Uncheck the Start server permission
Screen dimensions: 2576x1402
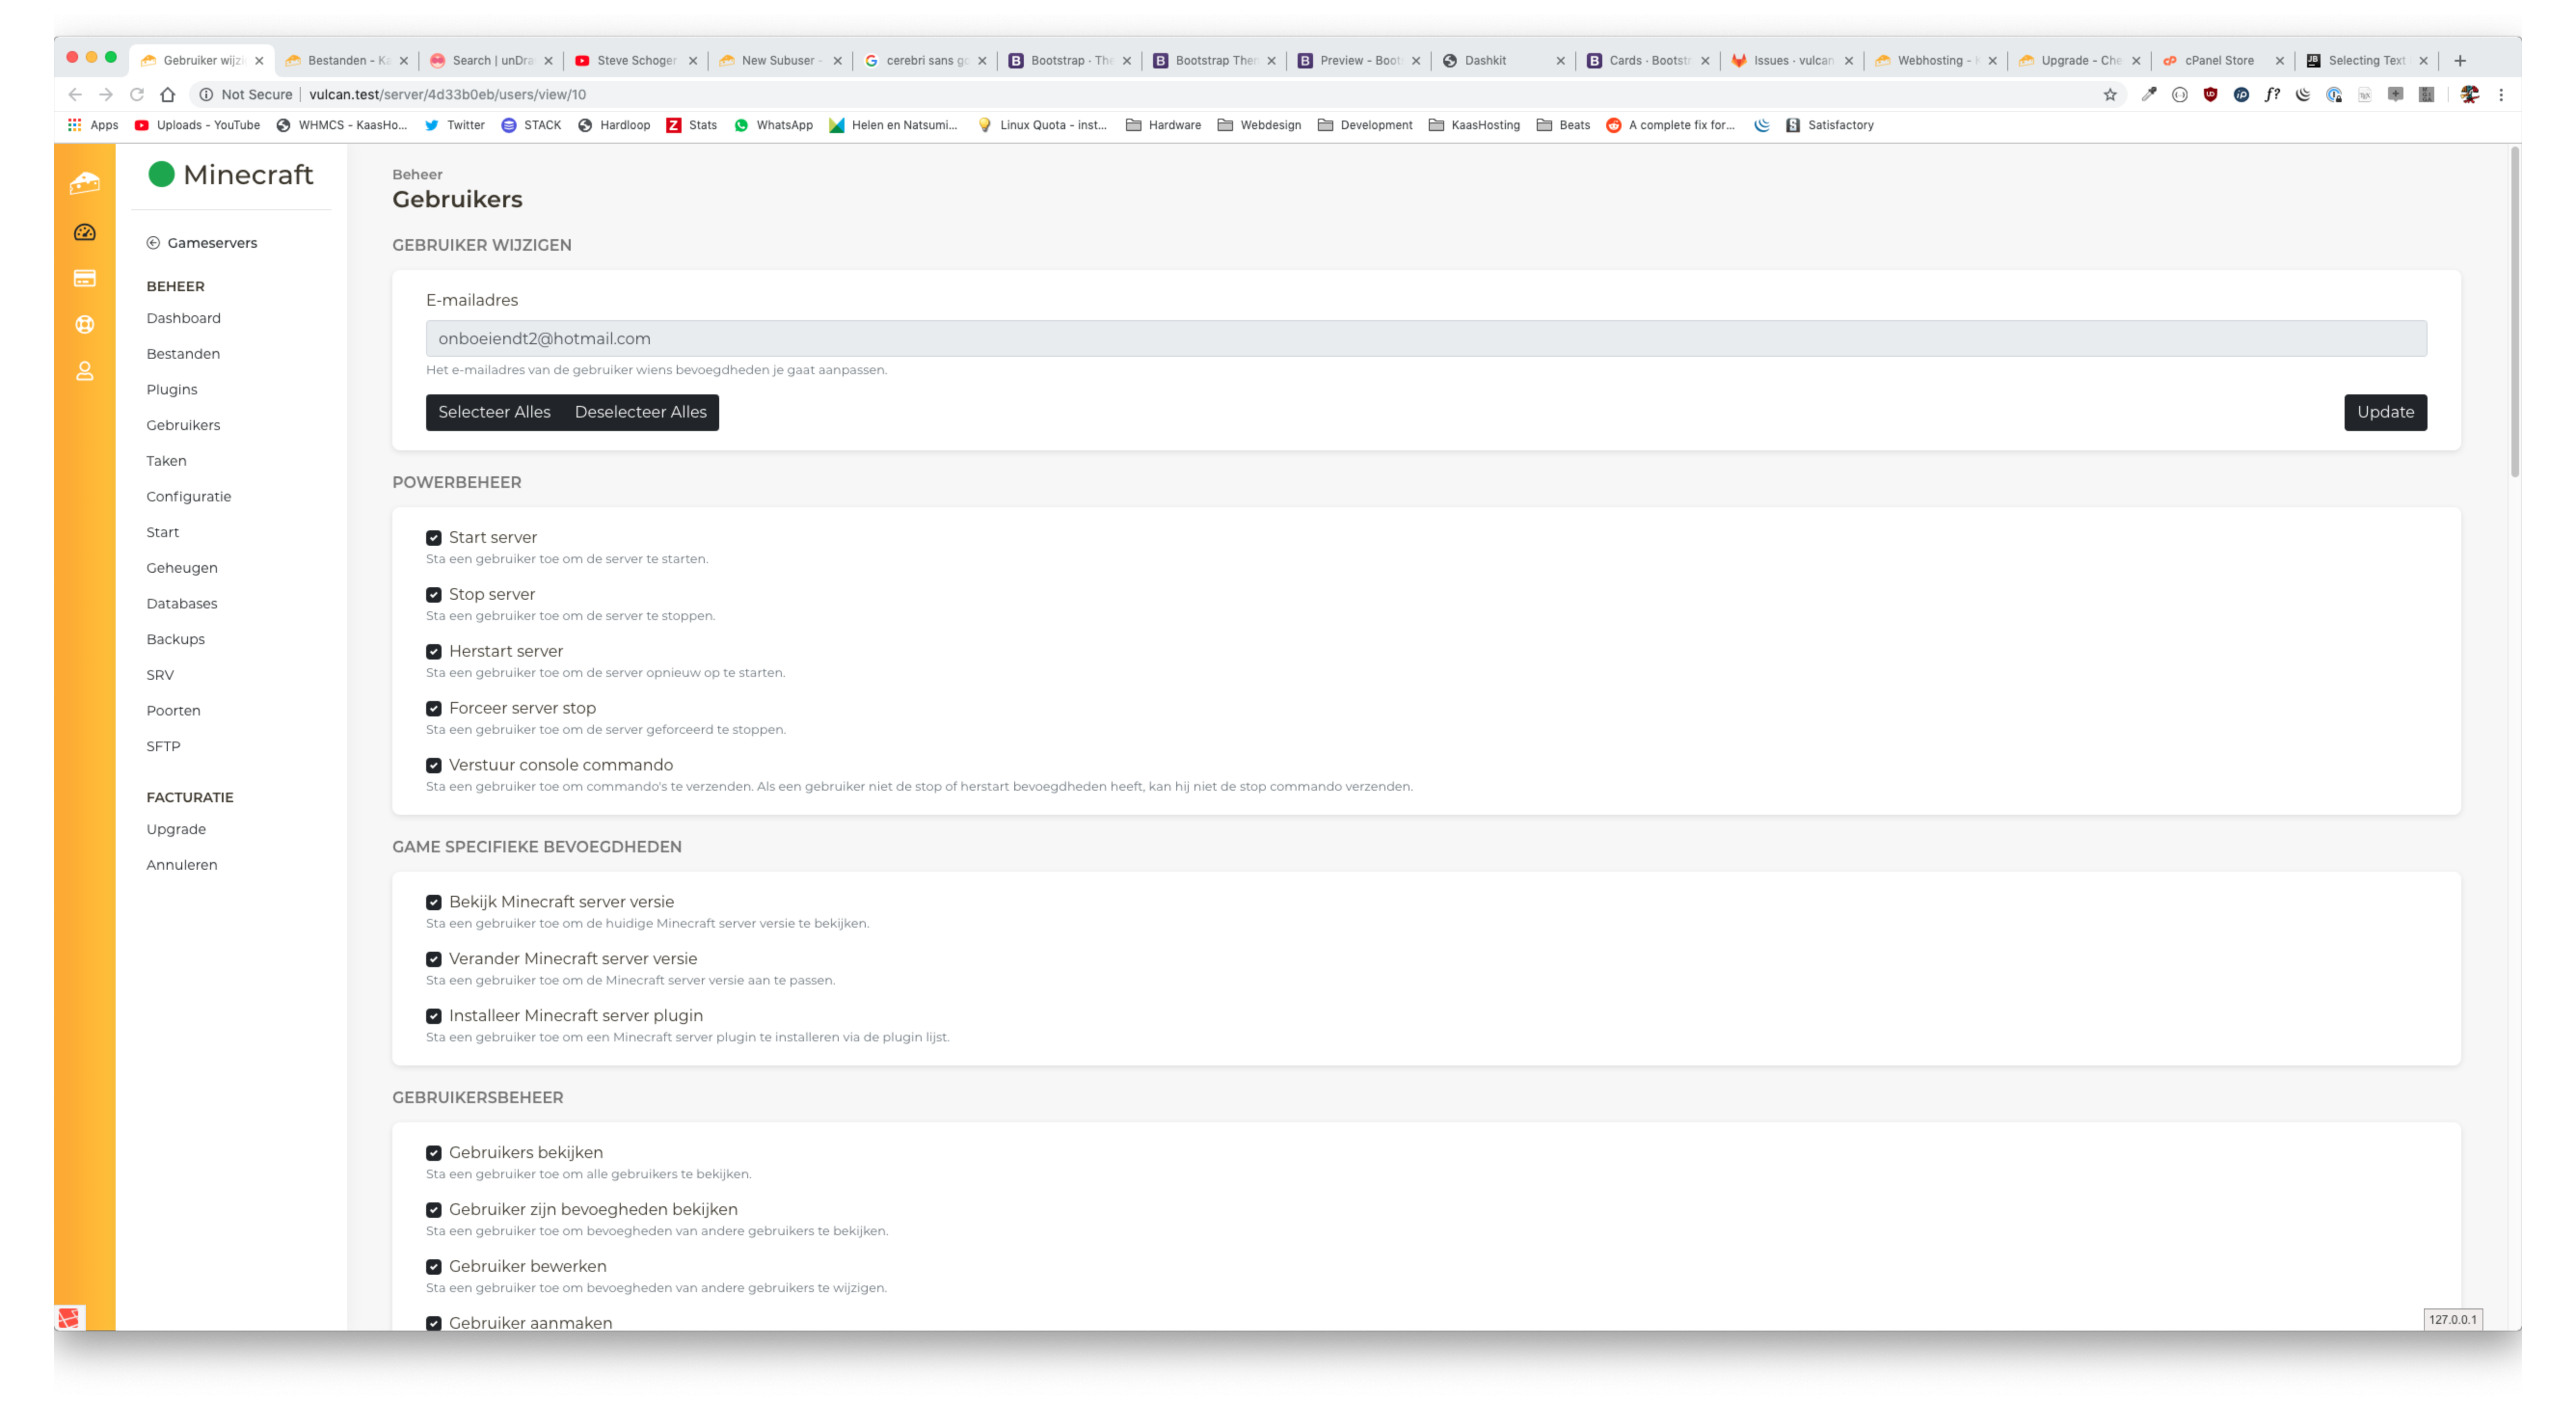(433, 538)
